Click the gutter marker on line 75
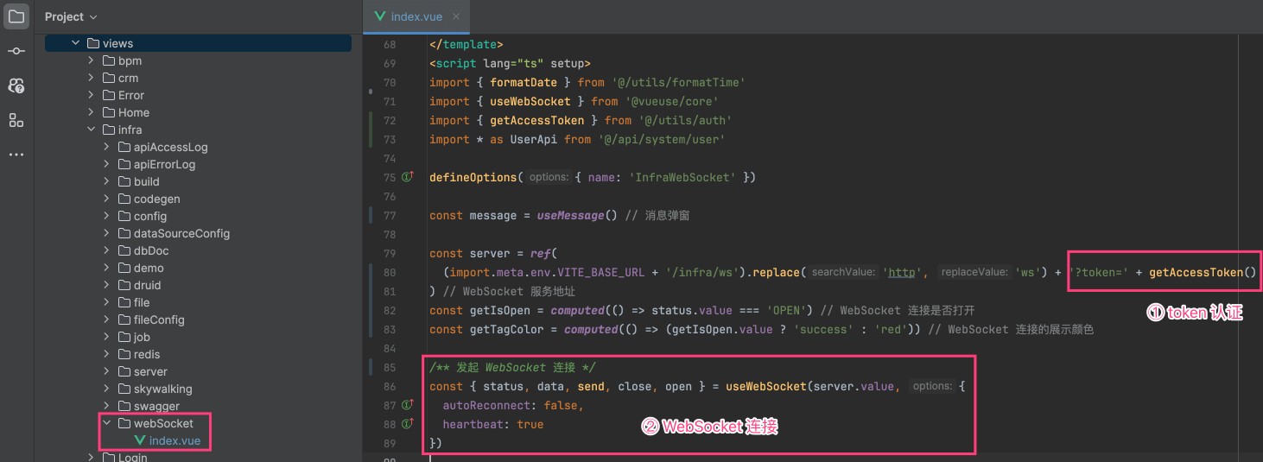This screenshot has width=1263, height=462. (x=409, y=177)
